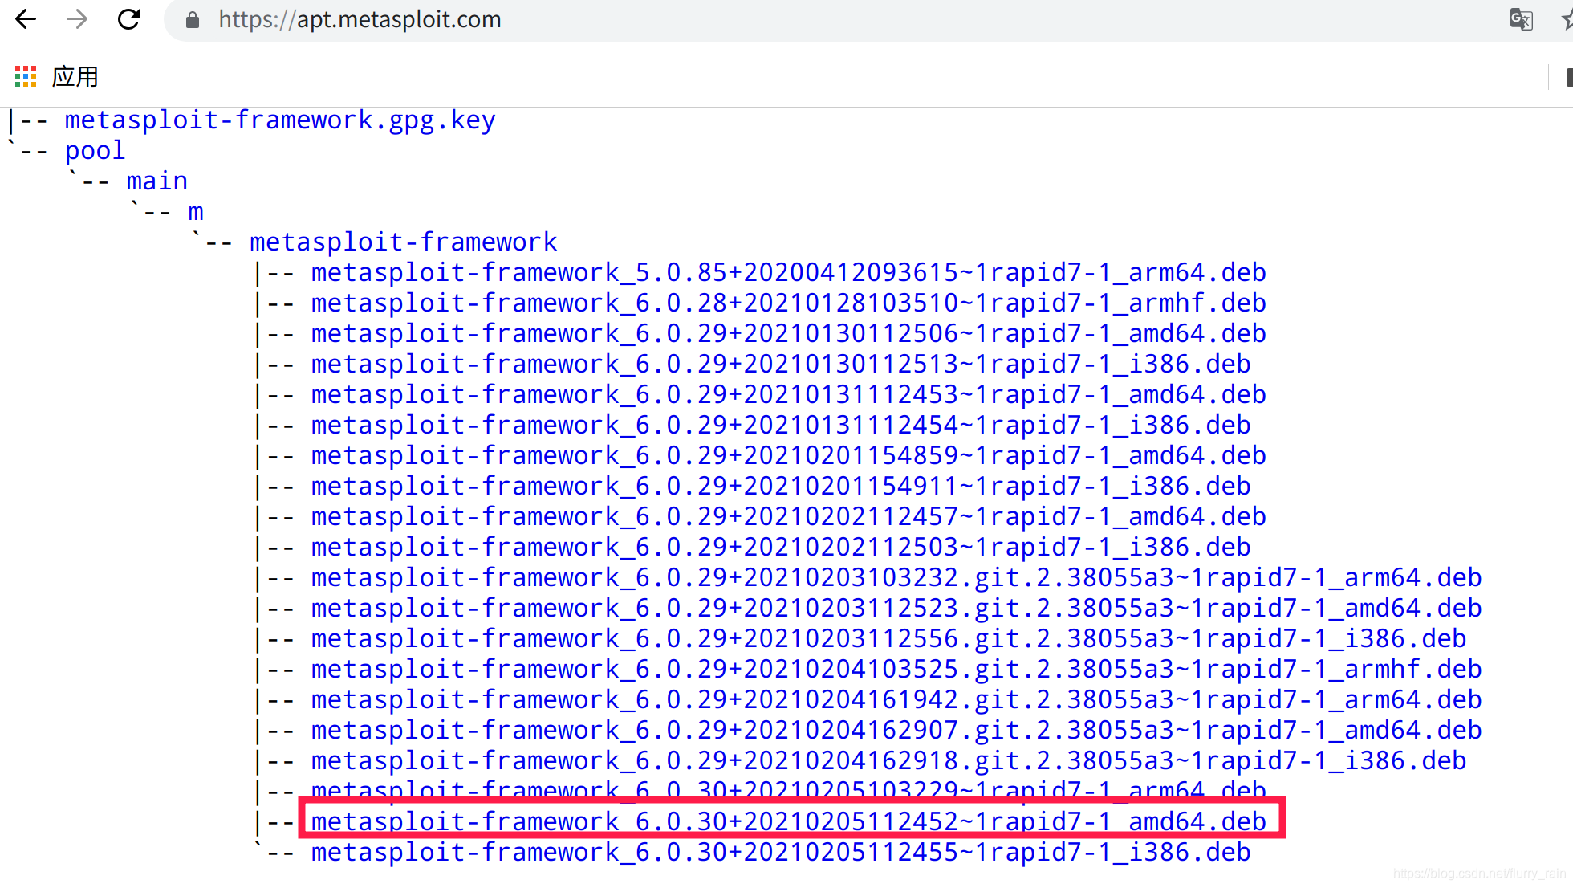Open the Google Translate page icon

click(1520, 19)
